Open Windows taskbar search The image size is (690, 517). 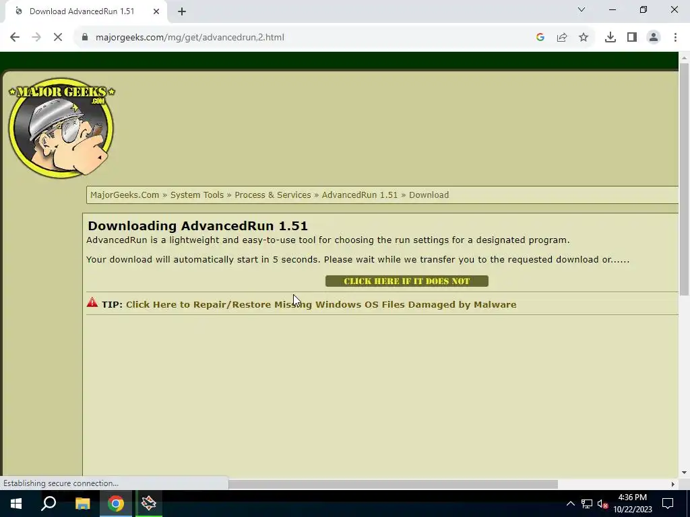[x=49, y=504]
